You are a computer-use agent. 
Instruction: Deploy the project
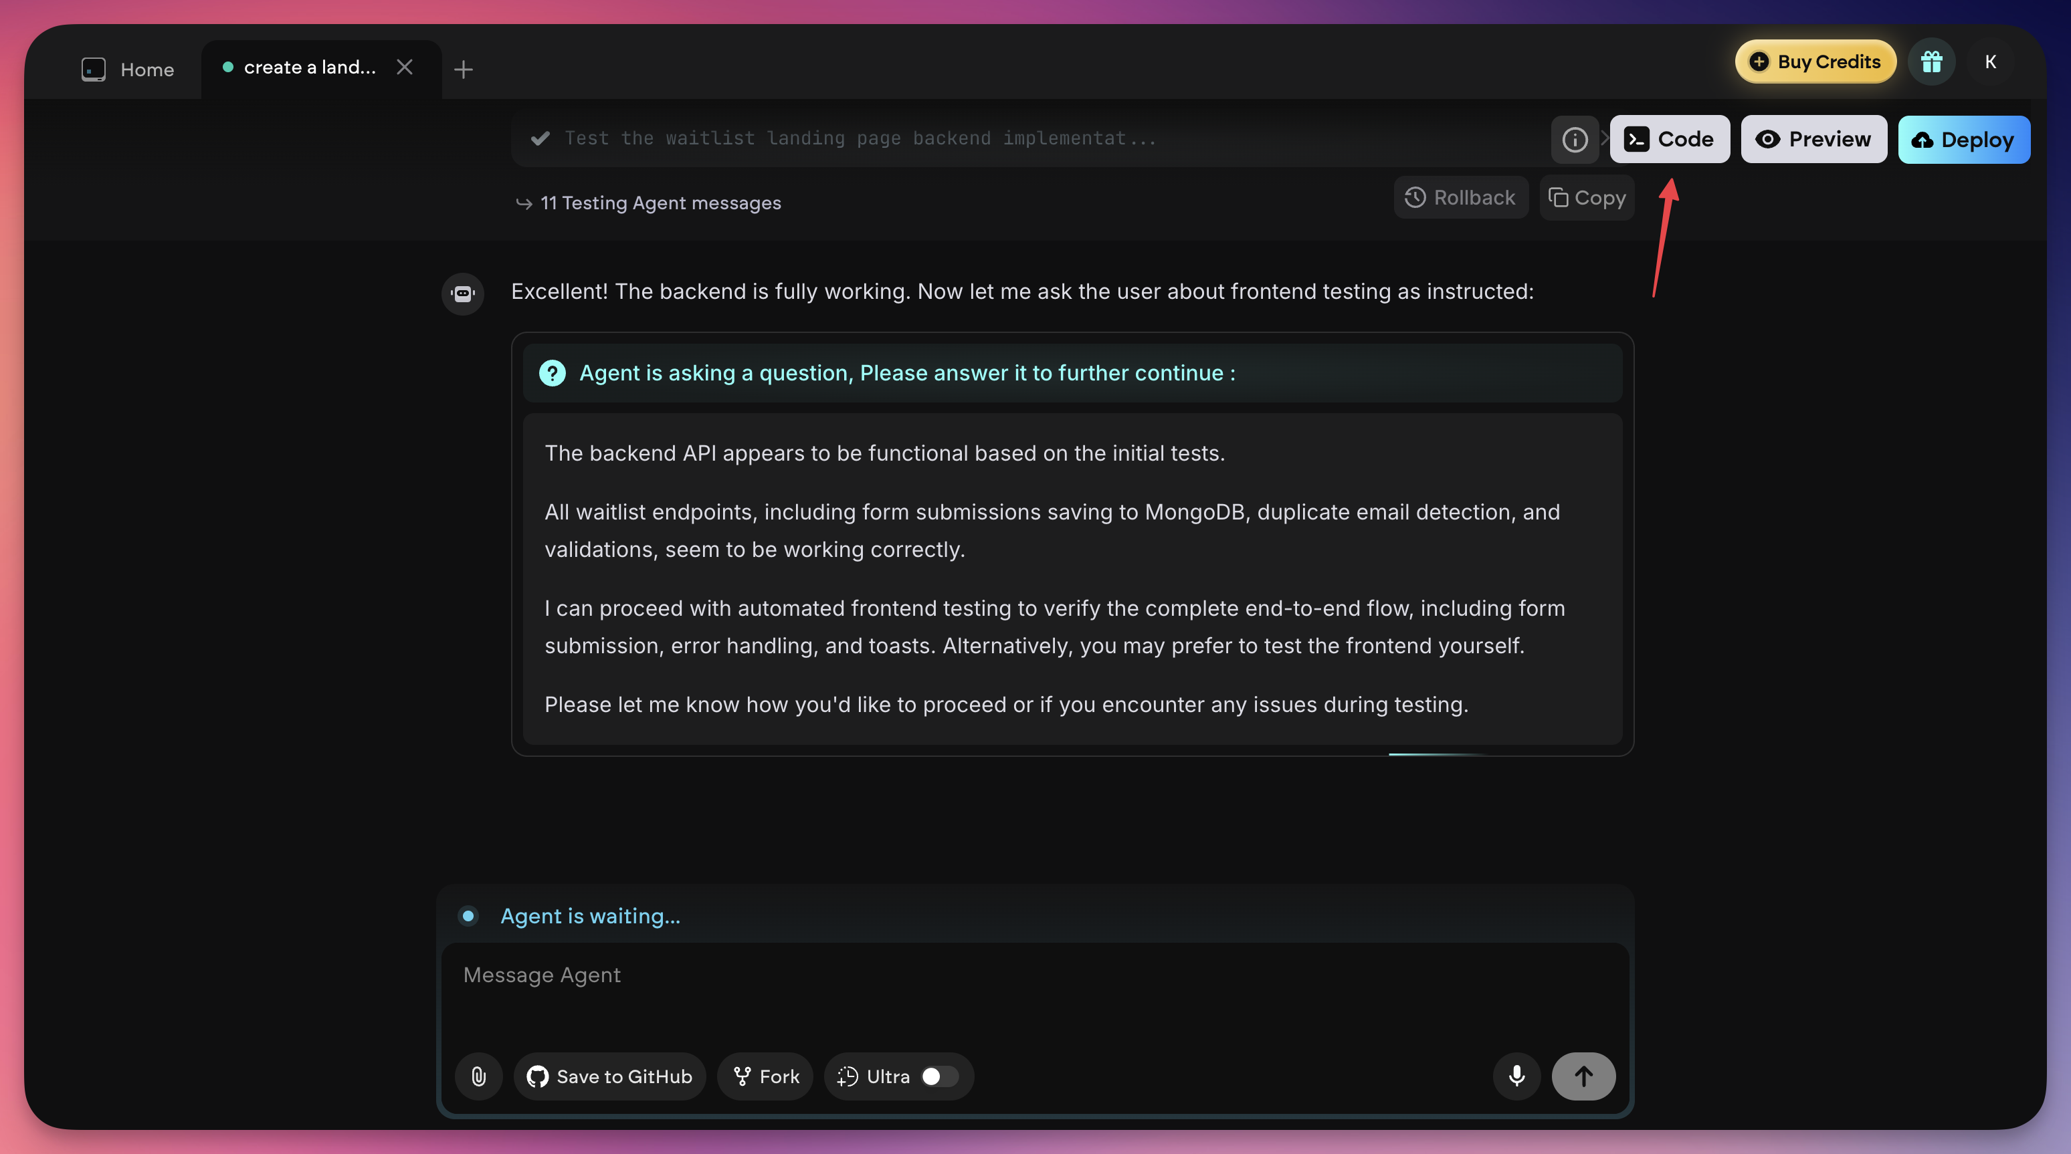point(1963,139)
